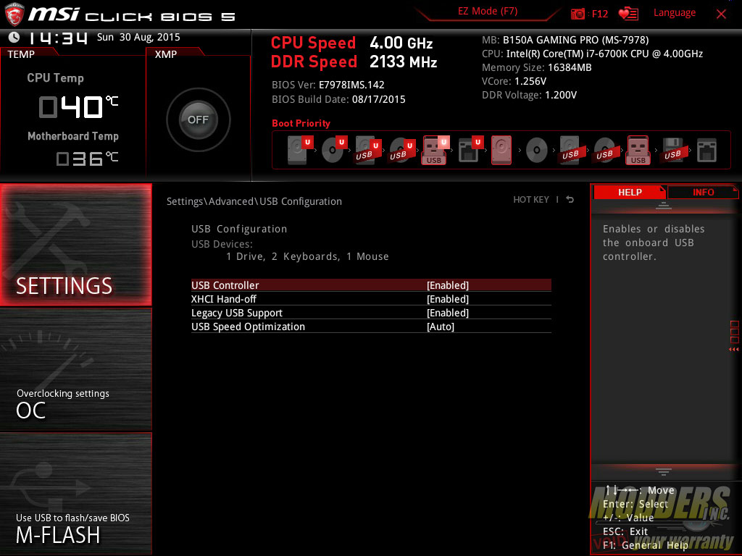742x556 pixels.
Task: Open the OC overclocking settings panel
Action: click(x=75, y=369)
